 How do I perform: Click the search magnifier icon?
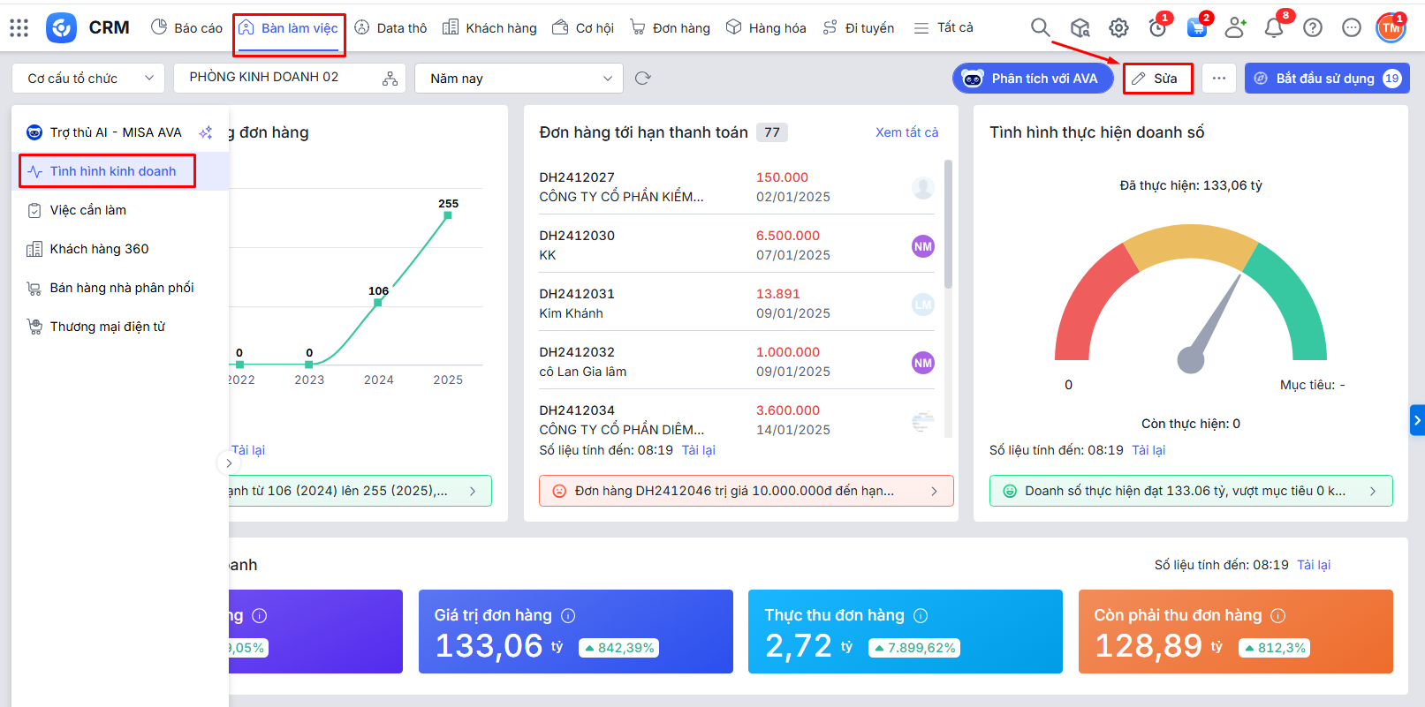click(1040, 28)
